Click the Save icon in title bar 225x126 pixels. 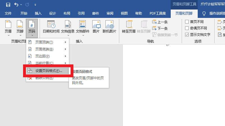tap(8, 4)
